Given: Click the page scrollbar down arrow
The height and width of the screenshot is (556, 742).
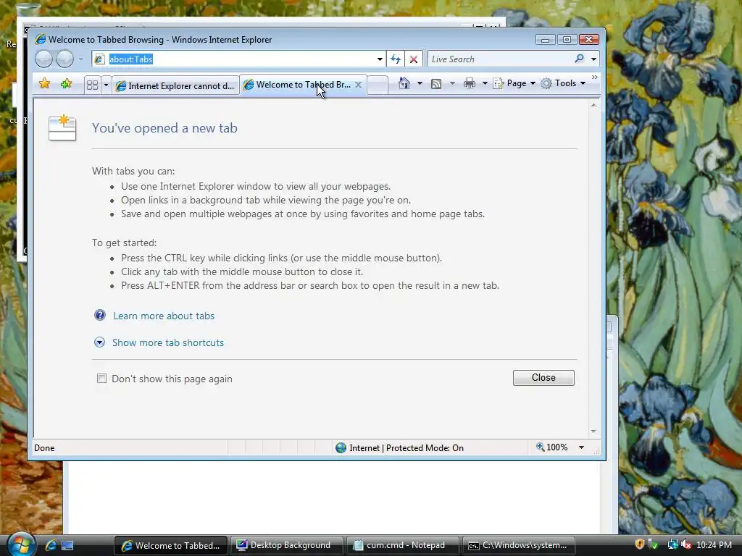Looking at the screenshot, I should click(x=593, y=431).
